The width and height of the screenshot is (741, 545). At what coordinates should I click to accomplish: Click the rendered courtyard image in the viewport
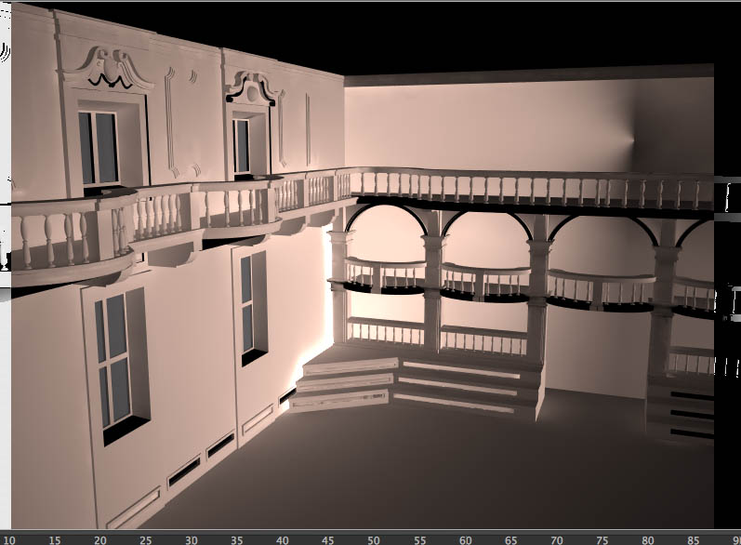pyautogui.click(x=363, y=266)
